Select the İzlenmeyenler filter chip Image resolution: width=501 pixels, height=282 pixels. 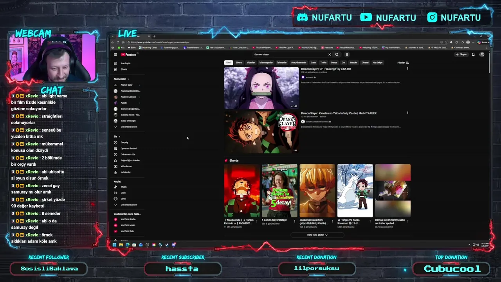click(266, 63)
